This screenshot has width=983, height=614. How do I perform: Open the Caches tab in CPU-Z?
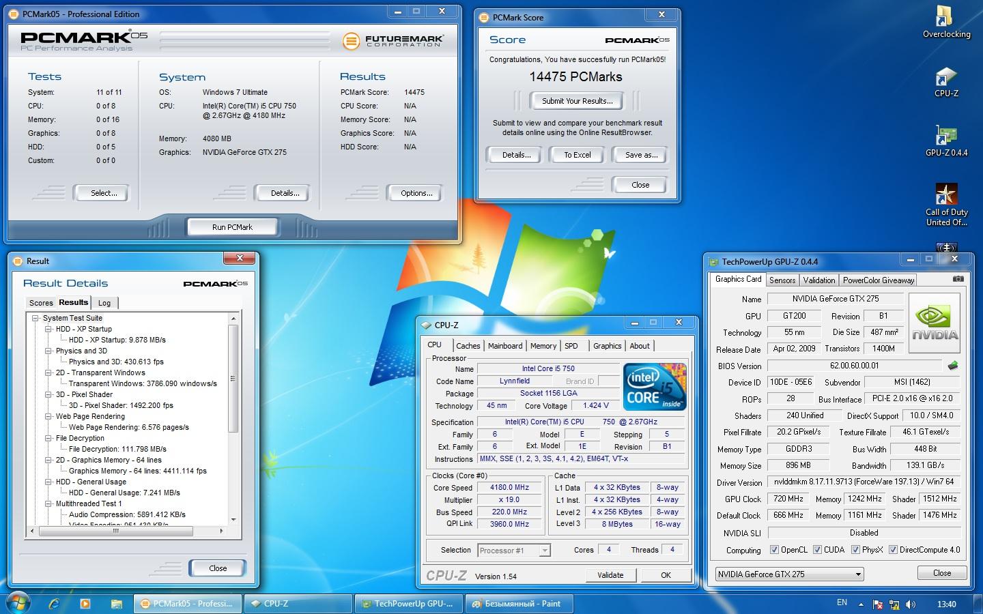click(468, 346)
